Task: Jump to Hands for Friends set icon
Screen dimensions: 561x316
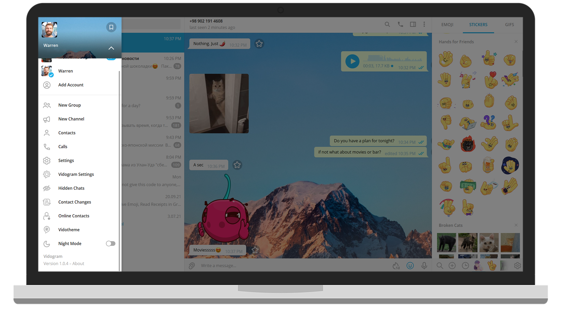Action: [x=492, y=266]
